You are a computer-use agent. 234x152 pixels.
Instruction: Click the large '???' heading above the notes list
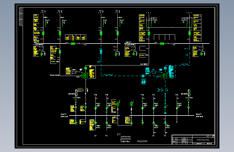(x=119, y=135)
